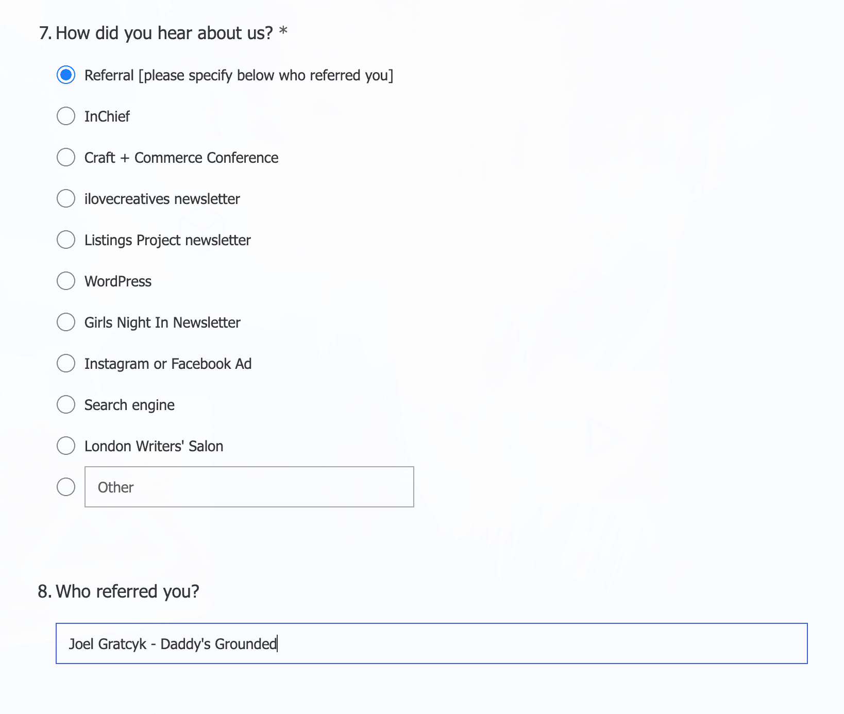Click the required asterisk next to question 7
The height and width of the screenshot is (714, 844).
[282, 32]
